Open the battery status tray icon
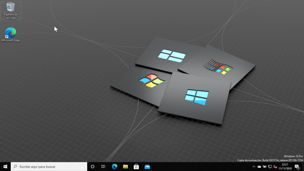Screen dimensions: 304x171 (265, 167)
